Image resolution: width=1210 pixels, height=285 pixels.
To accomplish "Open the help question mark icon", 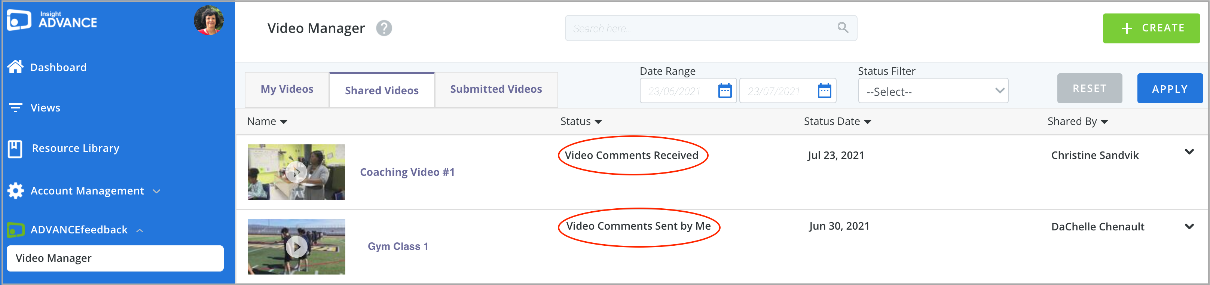I will (384, 28).
